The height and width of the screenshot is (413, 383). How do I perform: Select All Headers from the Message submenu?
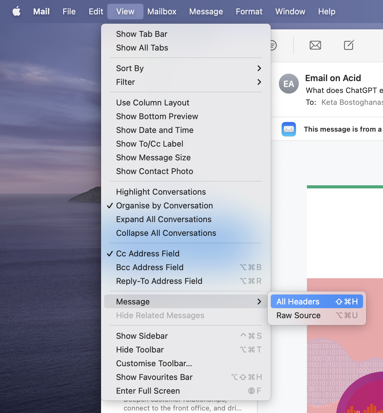298,301
